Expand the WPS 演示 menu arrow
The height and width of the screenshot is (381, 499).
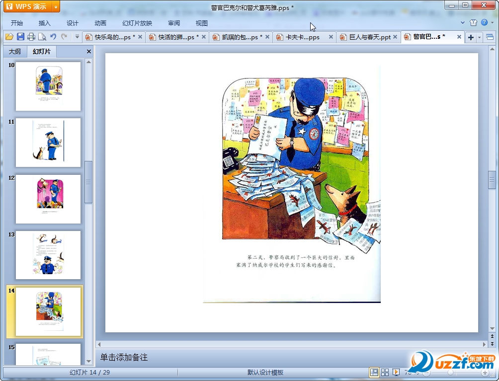click(56, 6)
